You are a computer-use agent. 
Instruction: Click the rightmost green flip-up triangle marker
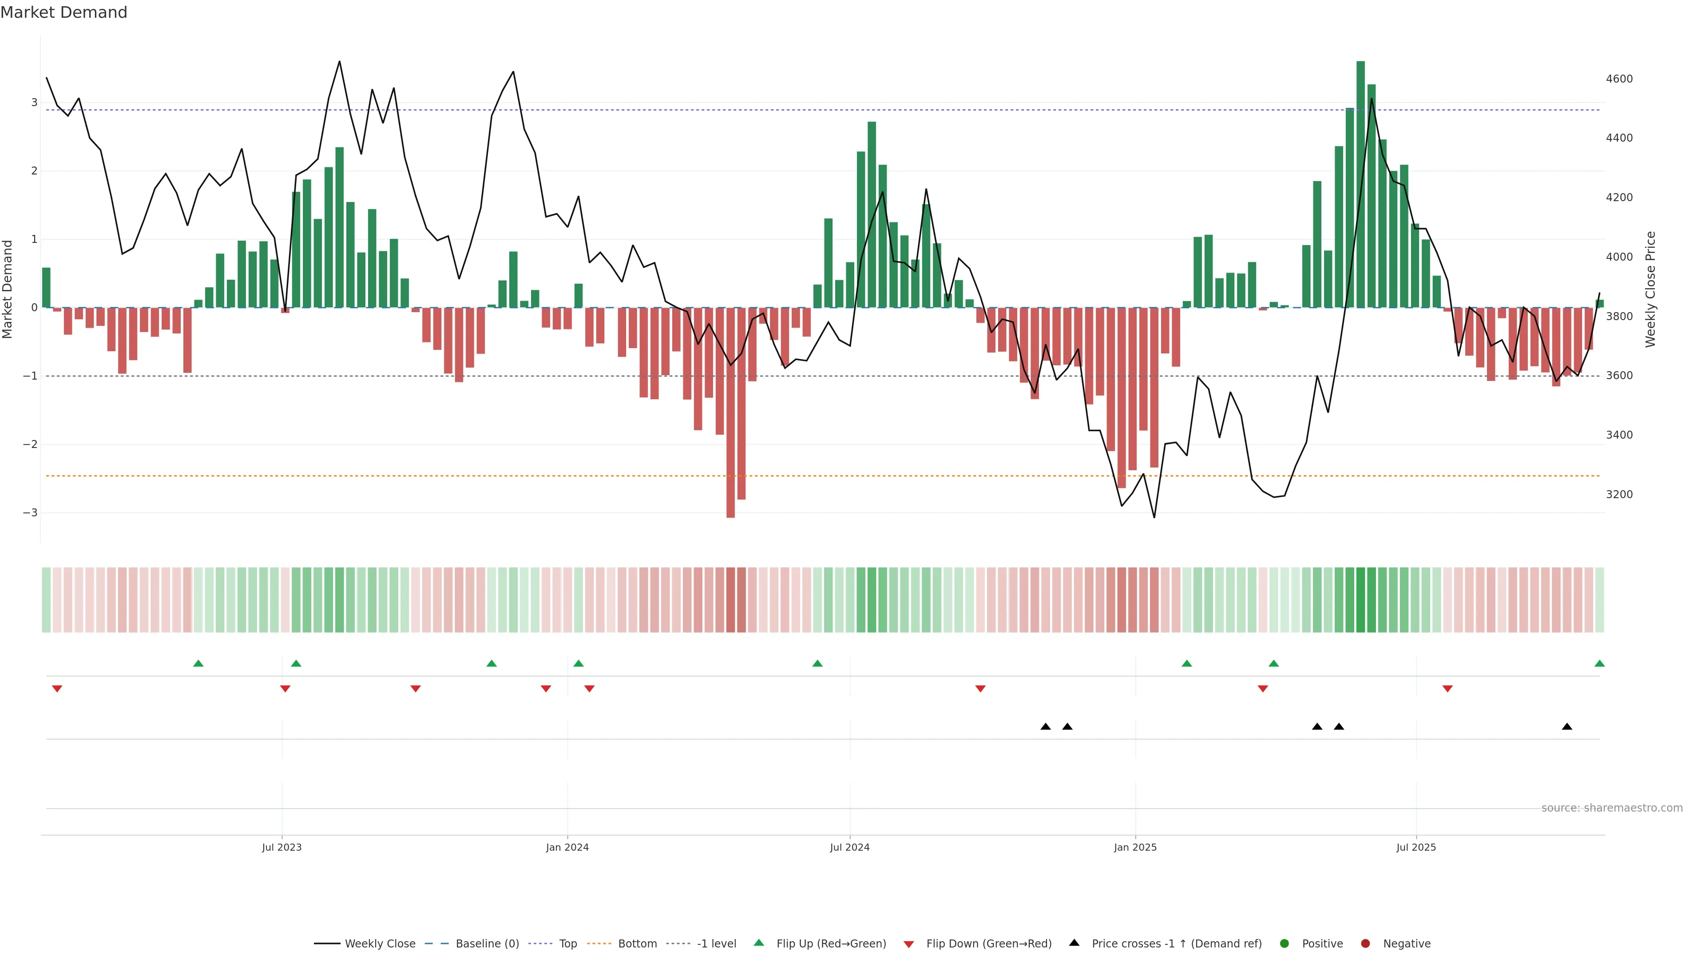1599,664
